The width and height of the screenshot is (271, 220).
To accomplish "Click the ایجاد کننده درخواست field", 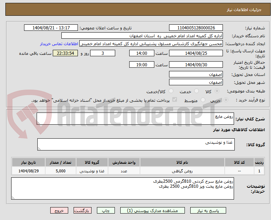I will (x=151, y=44).
